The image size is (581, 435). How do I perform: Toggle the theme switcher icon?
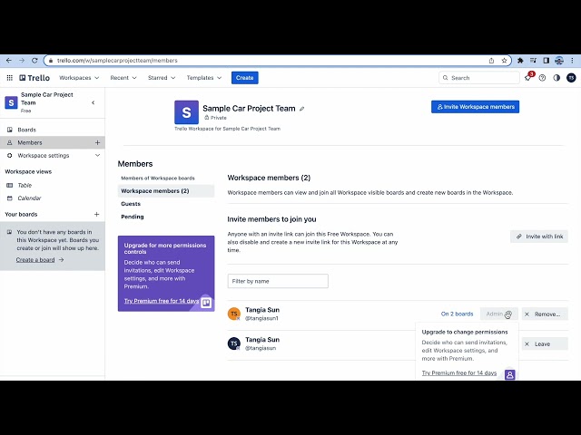point(556,78)
